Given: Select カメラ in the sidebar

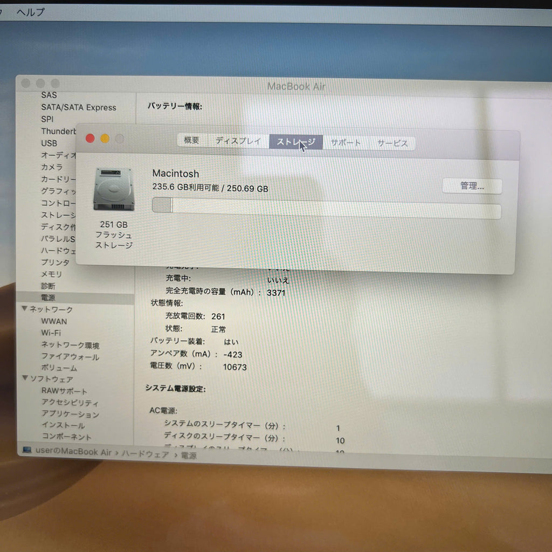Looking at the screenshot, I should point(52,167).
